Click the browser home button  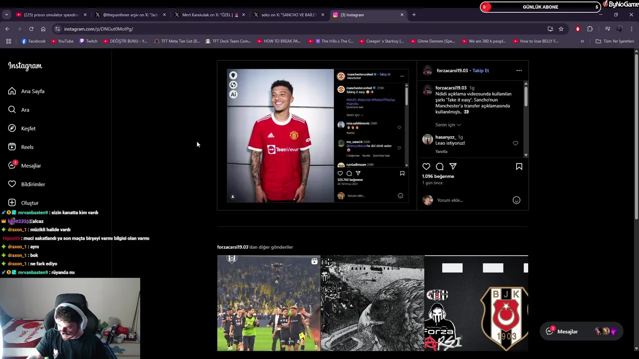[x=43, y=29]
